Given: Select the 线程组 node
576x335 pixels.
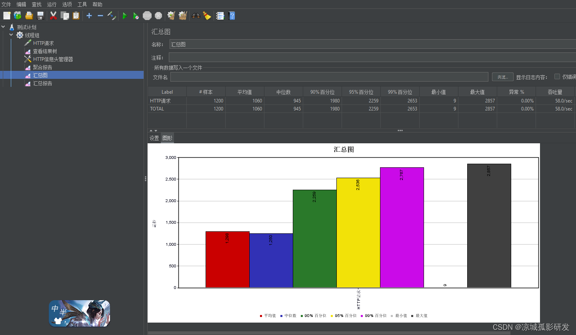Looking at the screenshot, I should [32, 35].
